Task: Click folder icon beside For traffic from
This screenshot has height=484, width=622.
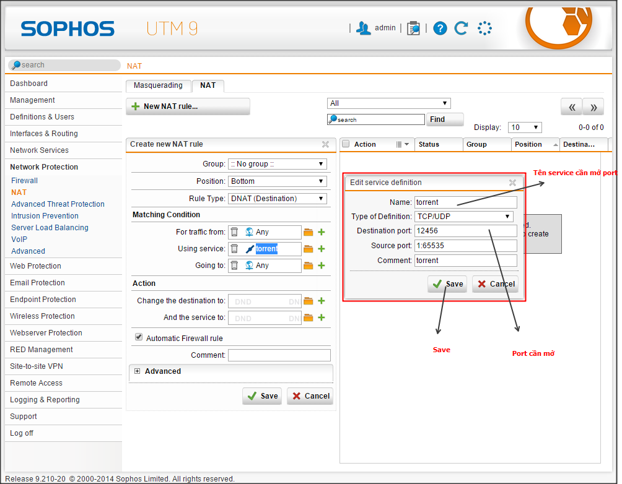Action: [308, 232]
